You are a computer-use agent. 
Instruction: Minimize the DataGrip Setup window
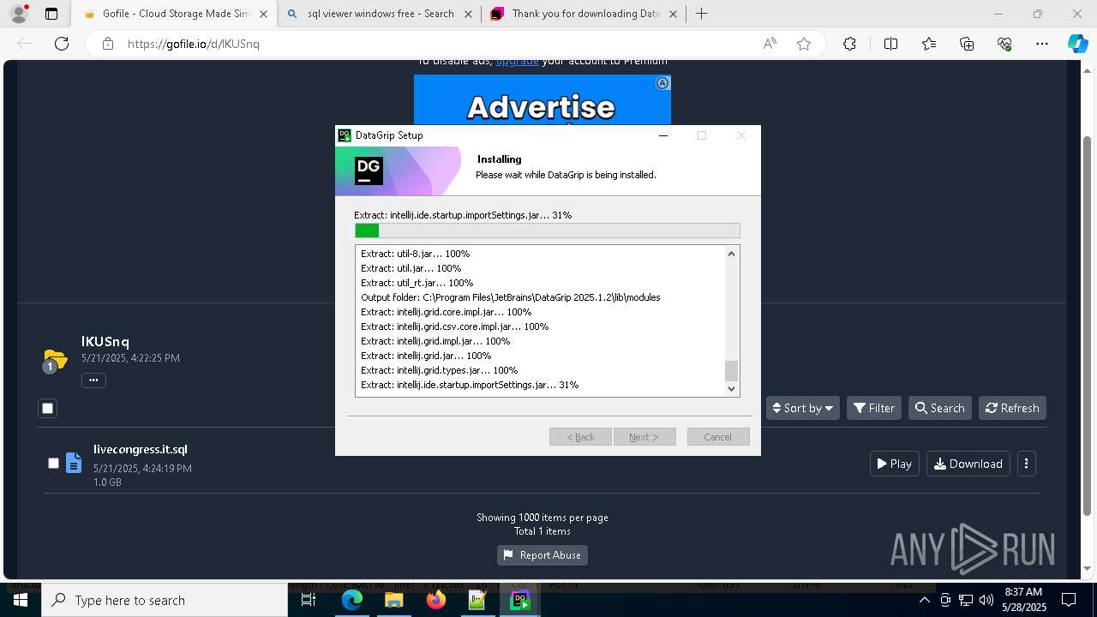click(663, 135)
